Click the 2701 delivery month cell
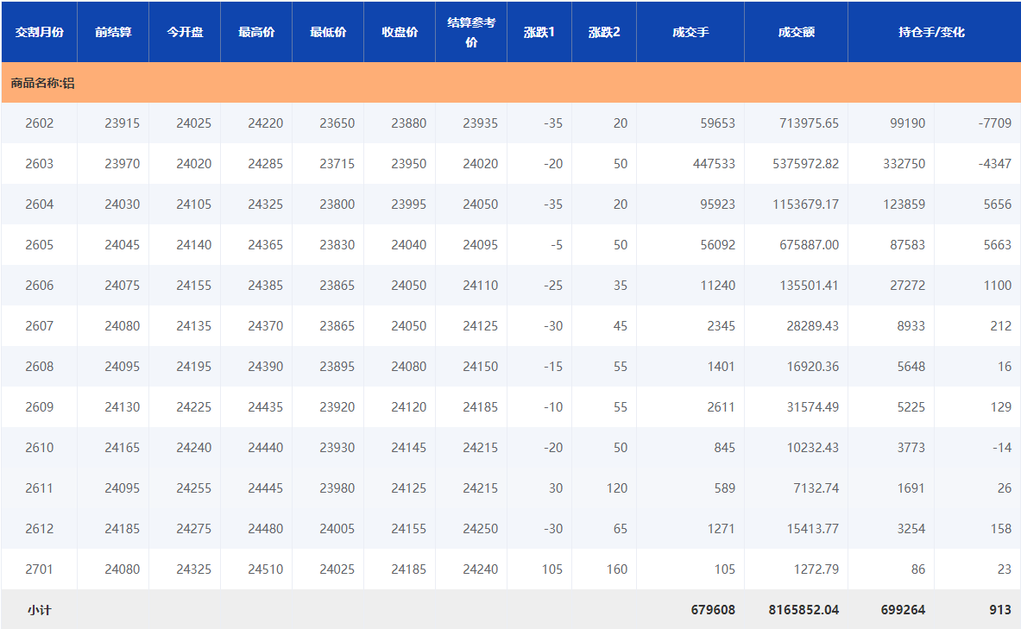The width and height of the screenshot is (1021, 629). pyautogui.click(x=40, y=569)
